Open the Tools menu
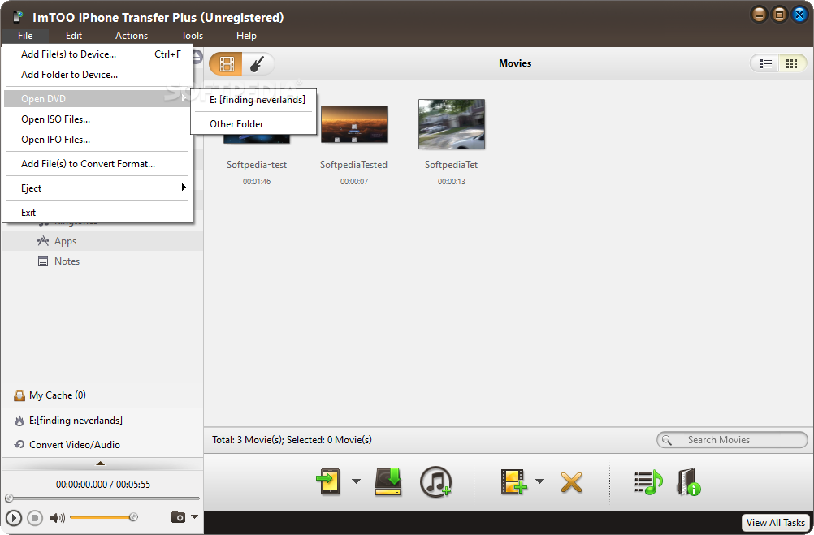 click(192, 36)
